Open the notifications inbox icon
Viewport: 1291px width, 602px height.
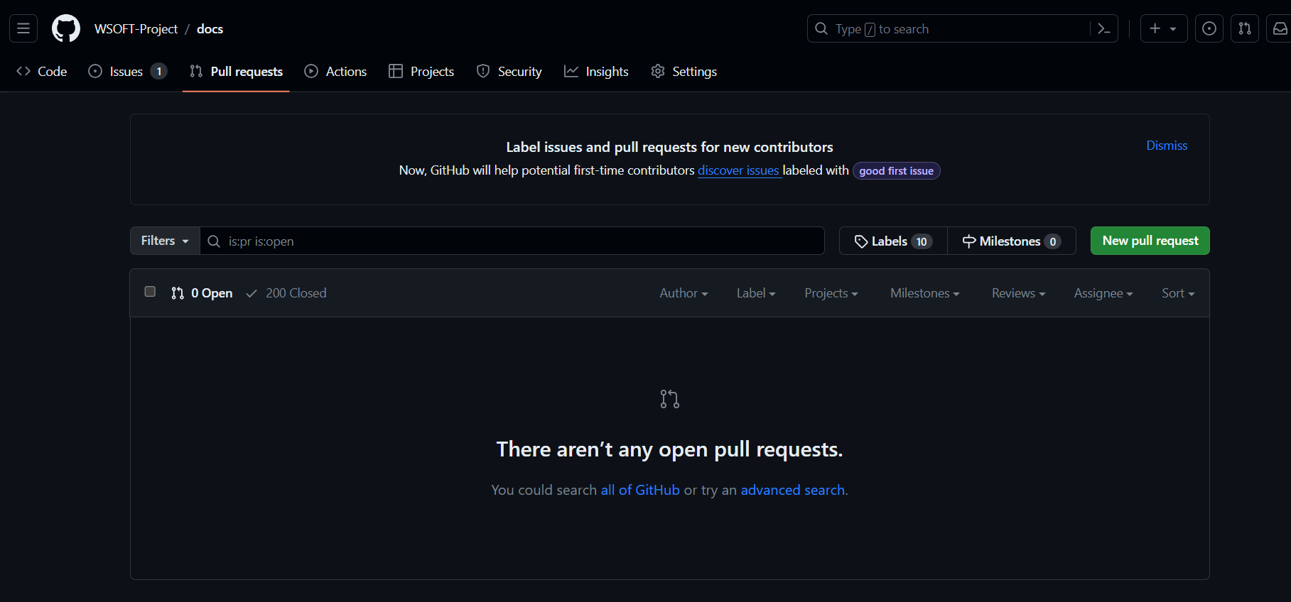1279,29
